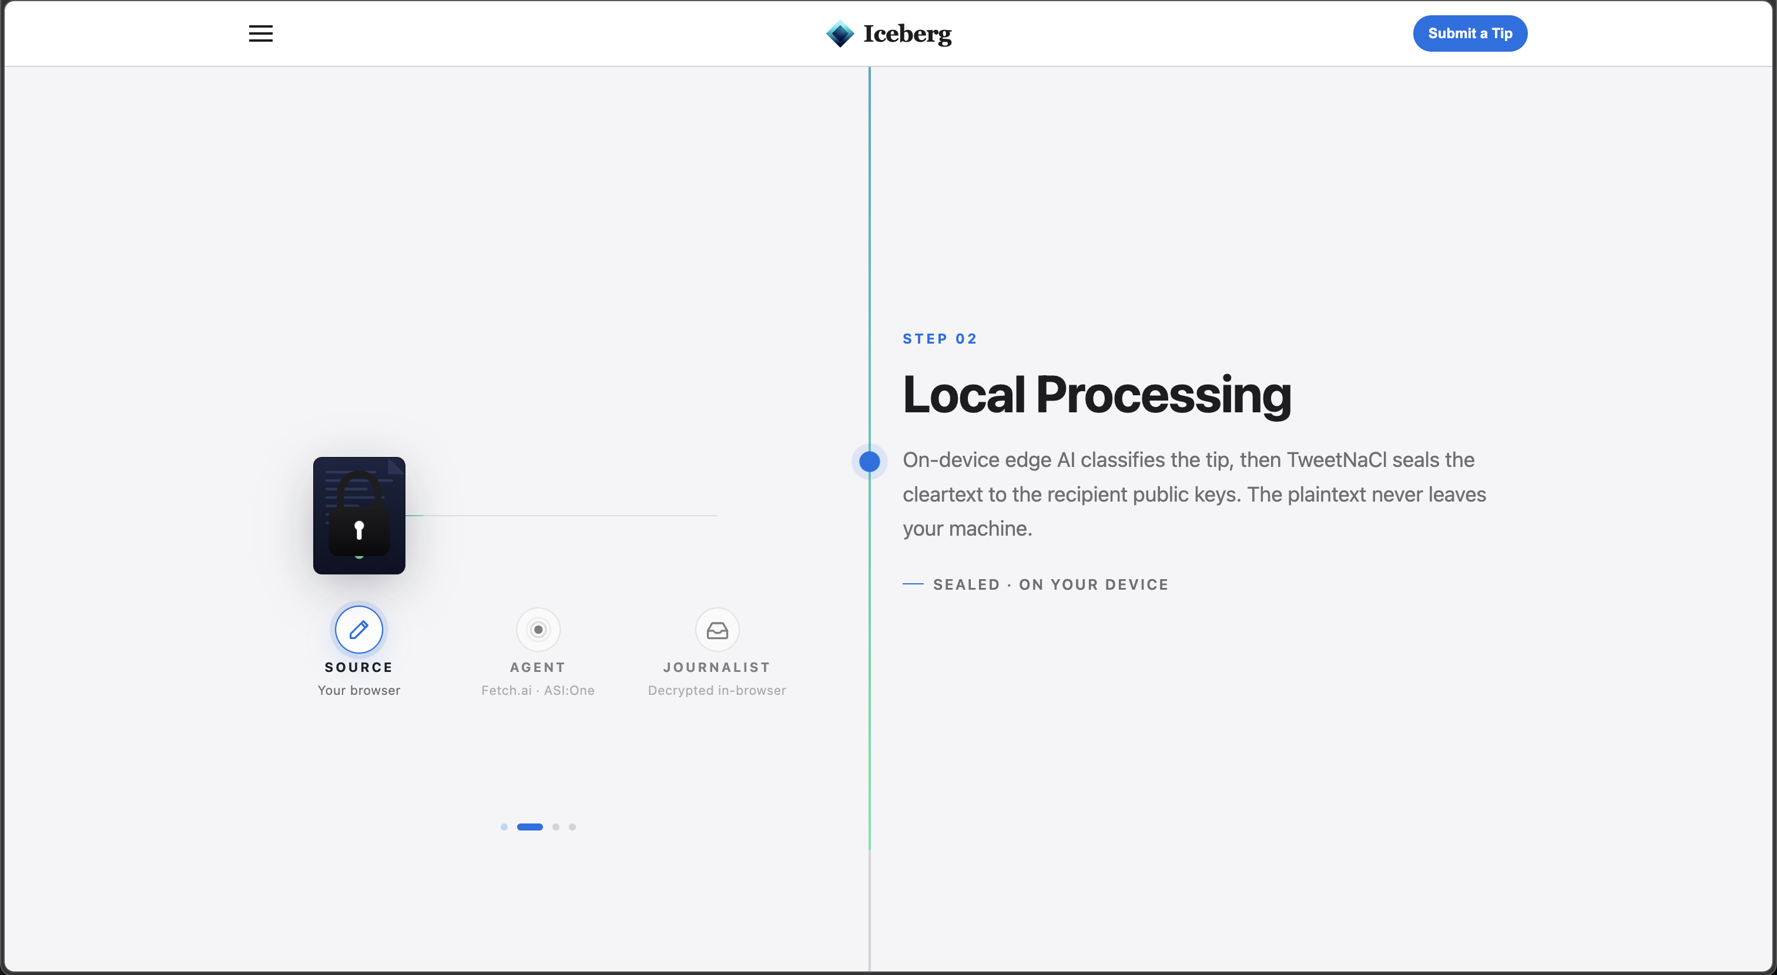1777x975 pixels.
Task: Select the Journalist inbox icon
Action: [x=717, y=630]
